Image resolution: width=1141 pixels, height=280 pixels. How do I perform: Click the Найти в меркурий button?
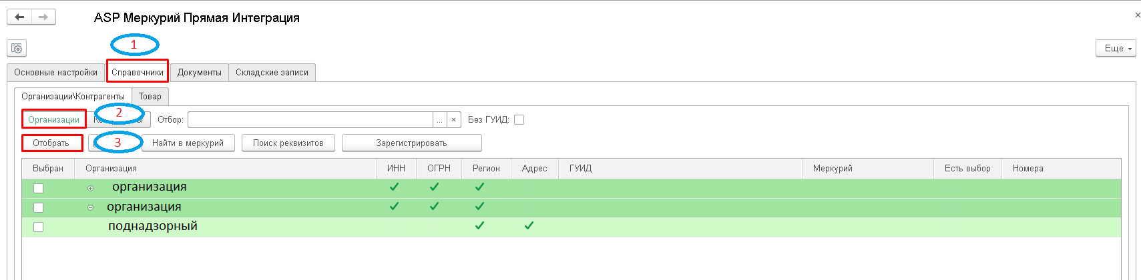pos(188,143)
